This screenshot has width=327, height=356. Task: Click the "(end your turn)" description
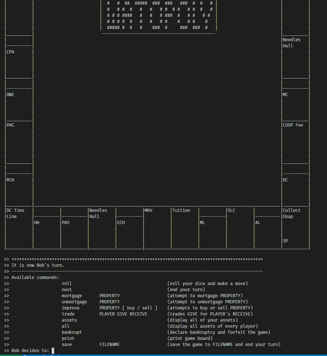pos(186,290)
